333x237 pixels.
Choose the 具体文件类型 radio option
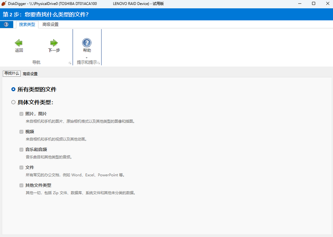click(x=13, y=102)
